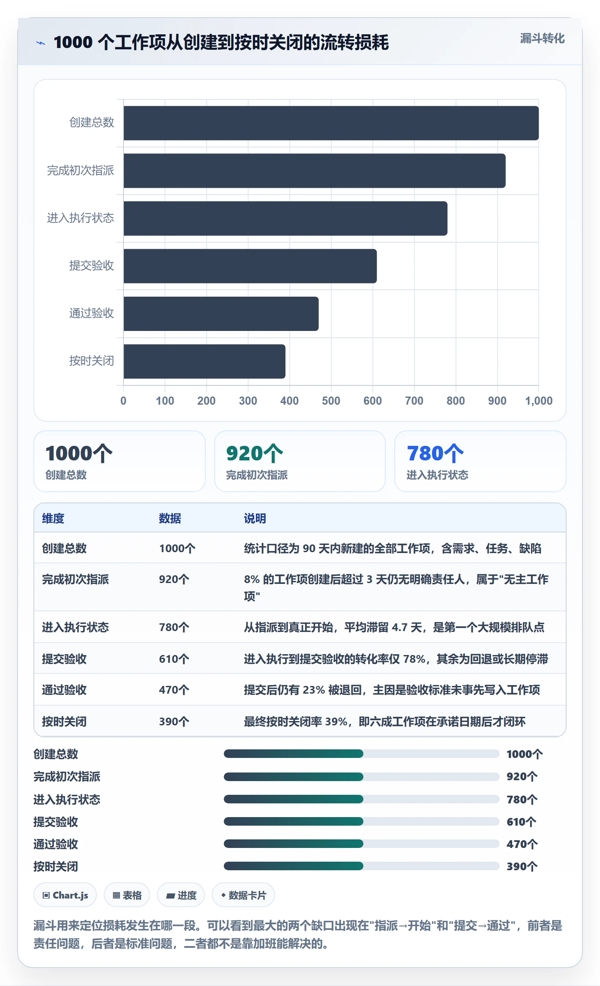Screen dimensions: 600x986
Task: Open the 1000个 创建总数 stat card
Action: pos(120,461)
